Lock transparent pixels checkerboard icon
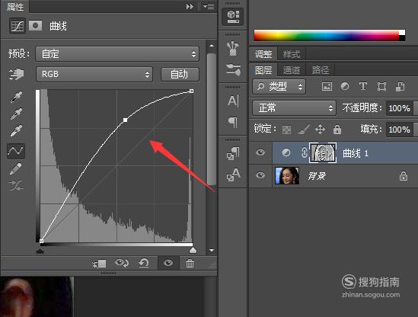Screen dimensions: 418x317 pos(286,130)
